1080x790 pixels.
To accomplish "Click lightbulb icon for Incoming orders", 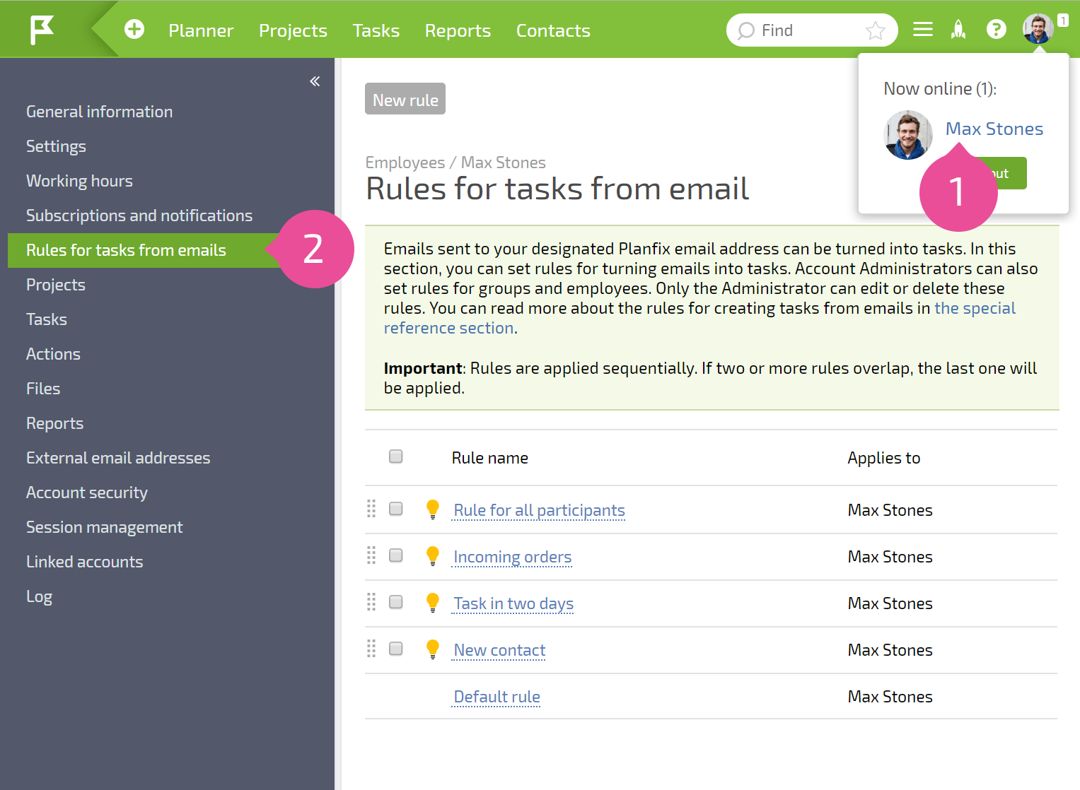I will 433,556.
